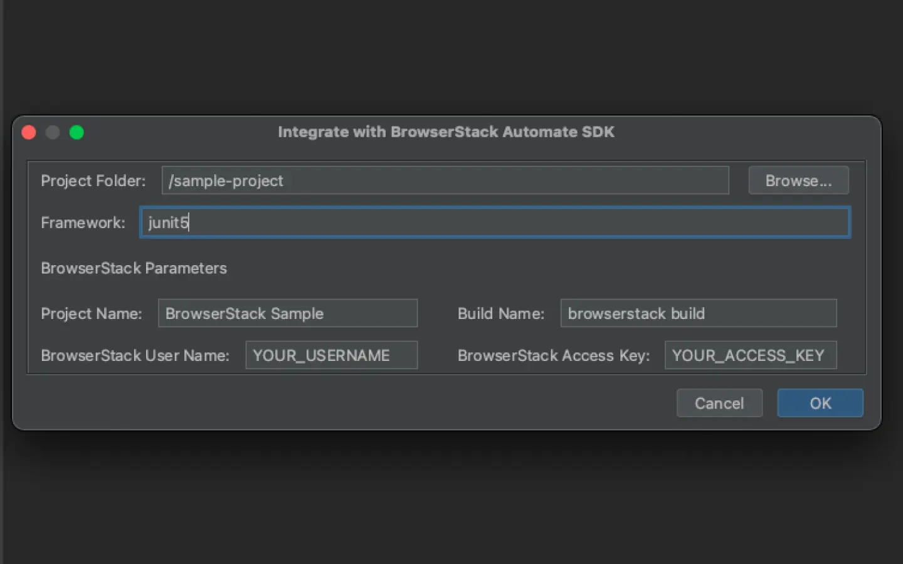Click the 'BrowserStack Access Key:' label
The width and height of the screenshot is (903, 564).
[553, 356]
